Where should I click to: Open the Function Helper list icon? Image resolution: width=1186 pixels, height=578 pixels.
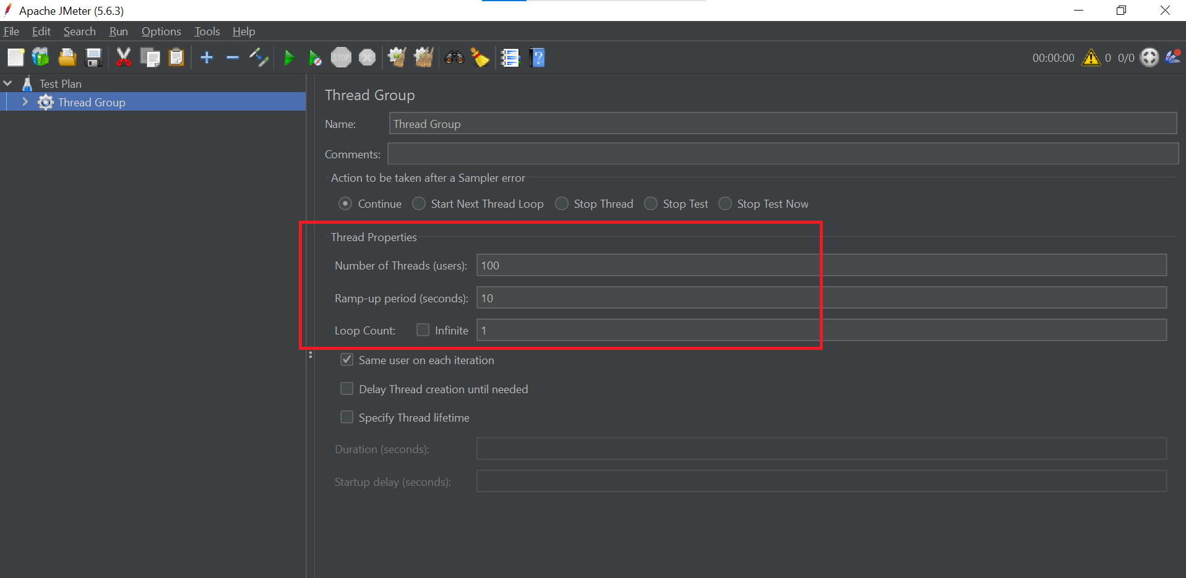510,58
